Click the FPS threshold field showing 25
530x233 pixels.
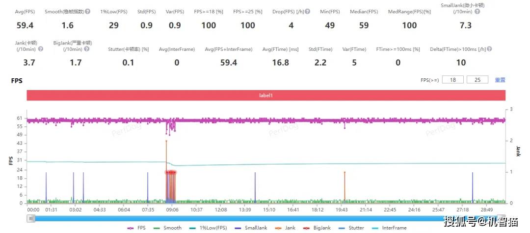477,80
